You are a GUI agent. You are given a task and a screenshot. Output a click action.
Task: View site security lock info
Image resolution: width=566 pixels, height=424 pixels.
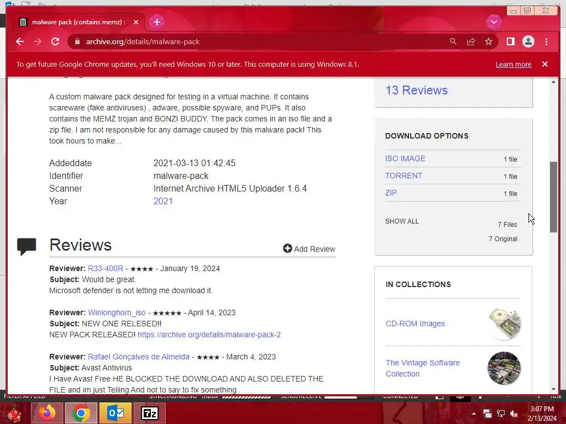point(77,41)
